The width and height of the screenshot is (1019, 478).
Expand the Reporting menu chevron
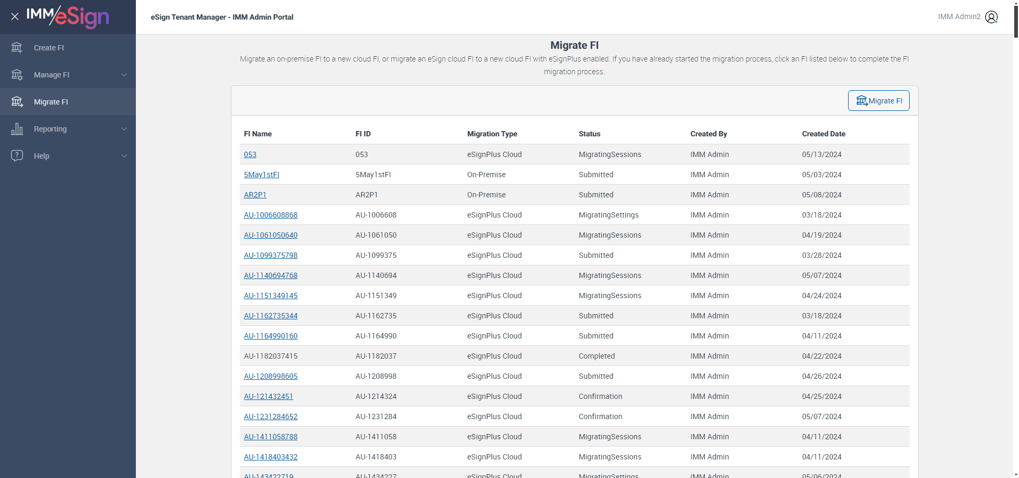coord(124,129)
